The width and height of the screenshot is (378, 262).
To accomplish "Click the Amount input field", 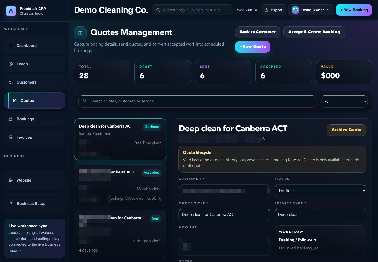I will coord(224,247).
